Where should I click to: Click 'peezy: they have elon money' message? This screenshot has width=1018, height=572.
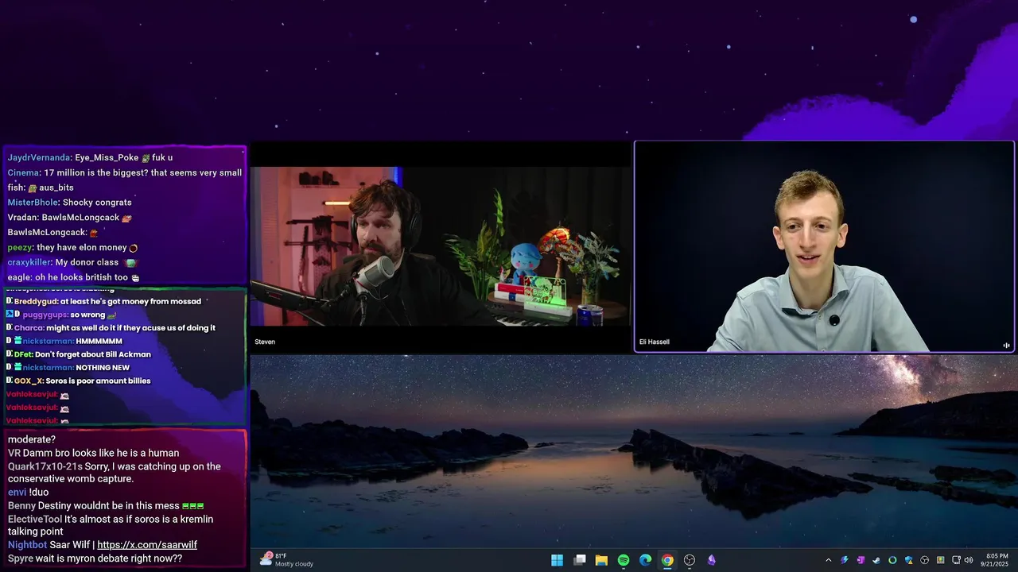[72, 247]
